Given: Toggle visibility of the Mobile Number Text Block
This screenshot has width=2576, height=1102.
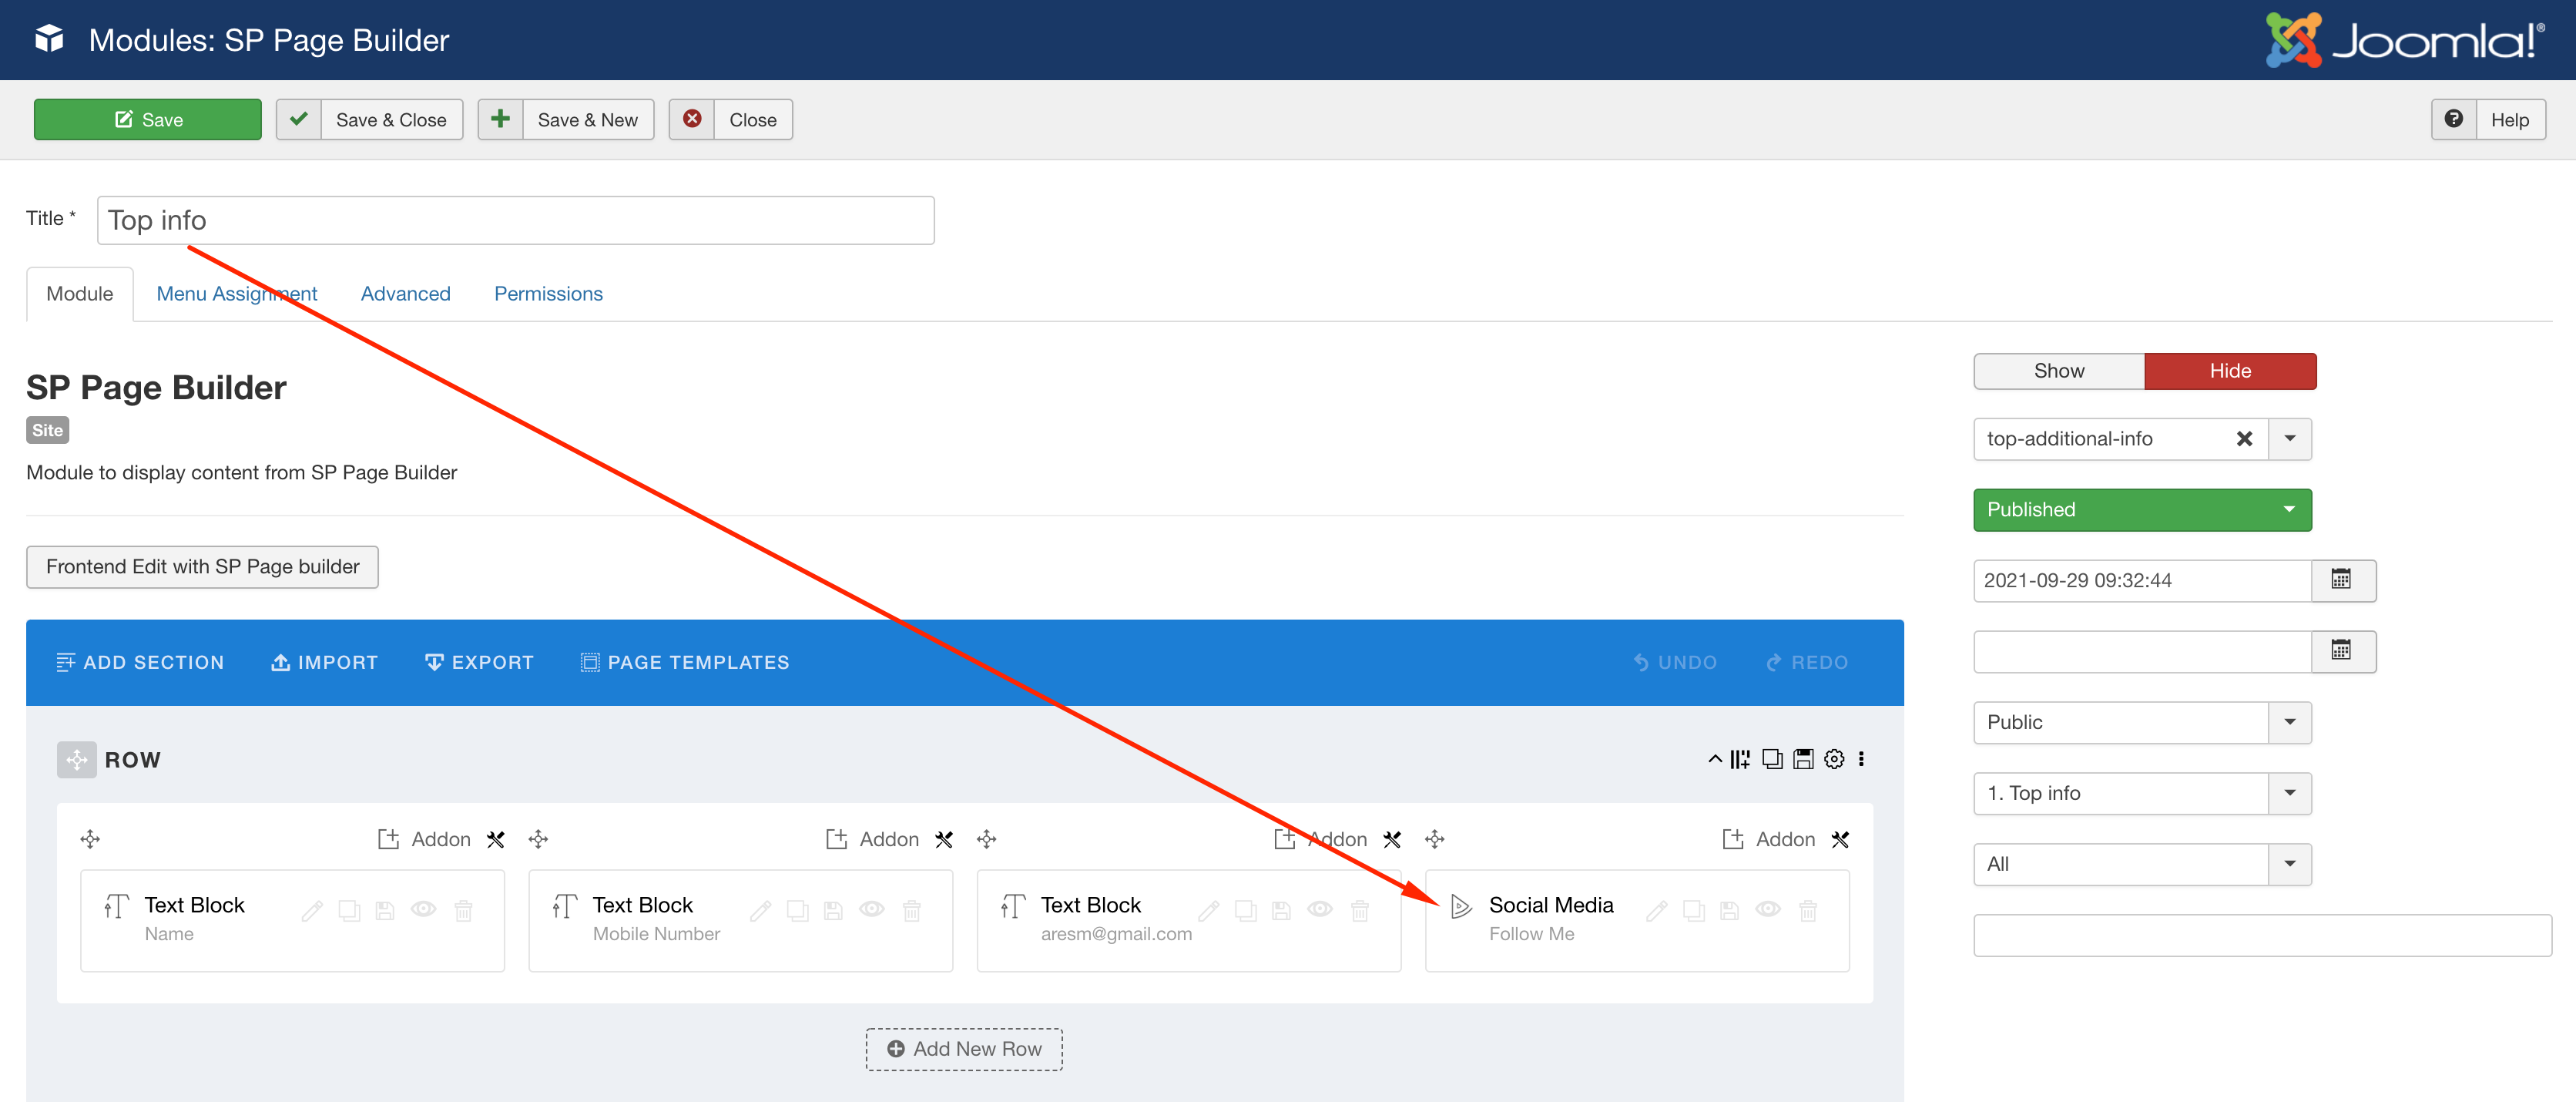Looking at the screenshot, I should 871,909.
